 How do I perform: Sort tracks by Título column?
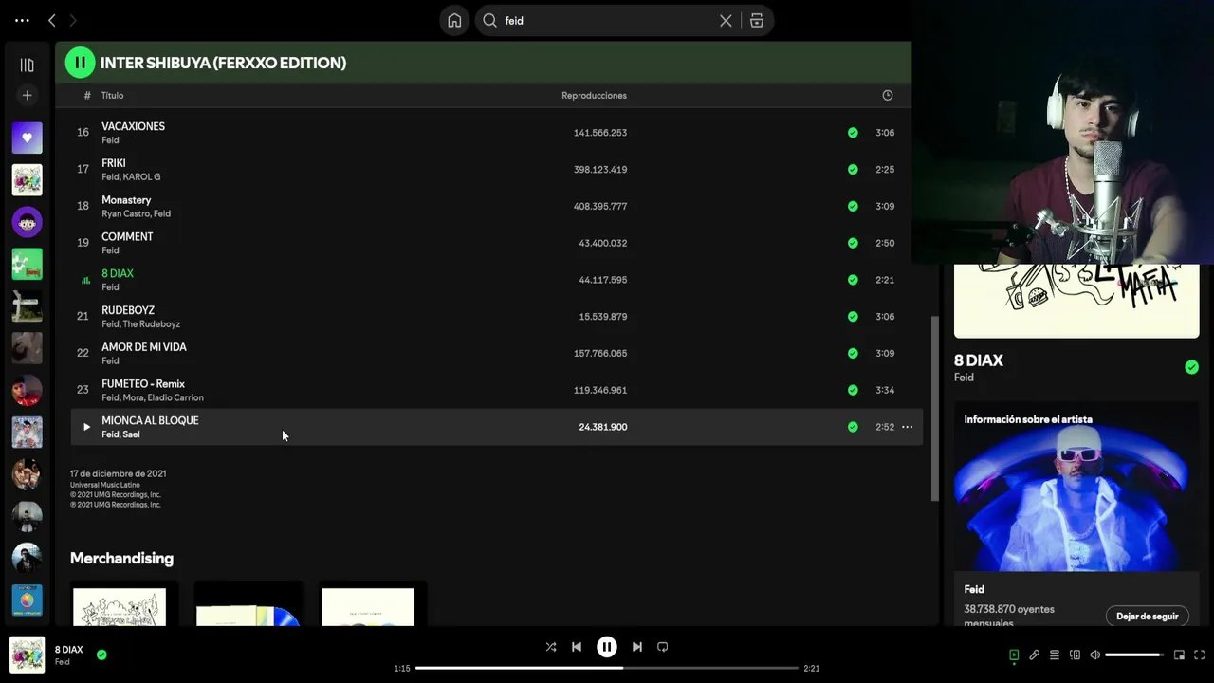(113, 95)
